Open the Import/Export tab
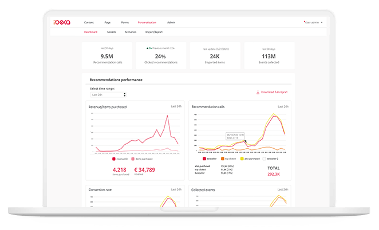 154,32
